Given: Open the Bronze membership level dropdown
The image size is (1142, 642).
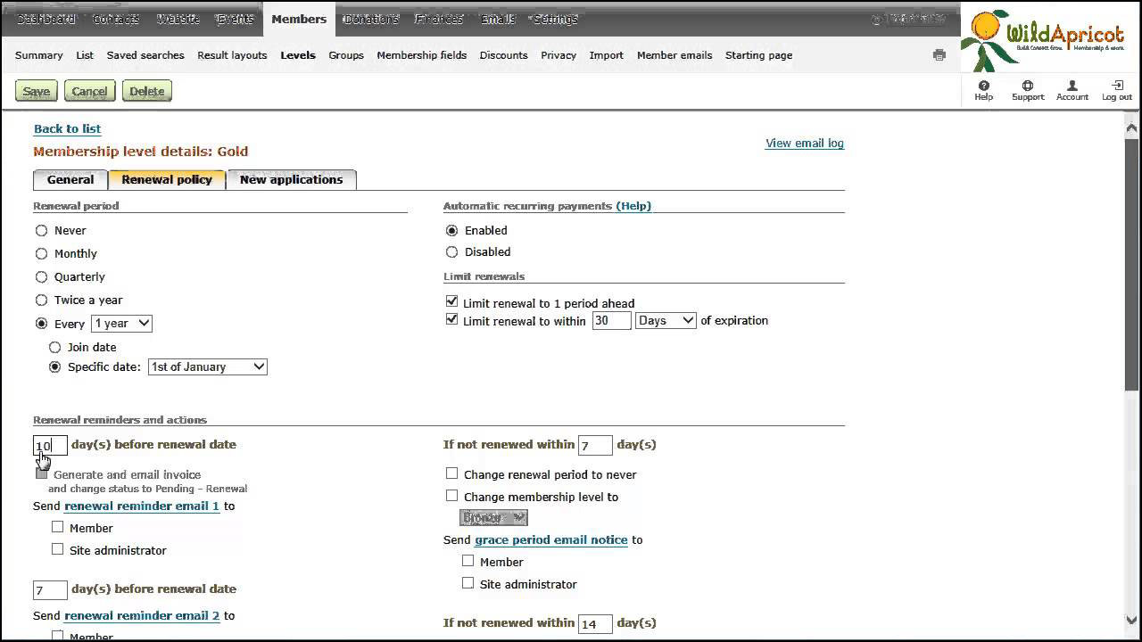Looking at the screenshot, I should tap(493, 517).
